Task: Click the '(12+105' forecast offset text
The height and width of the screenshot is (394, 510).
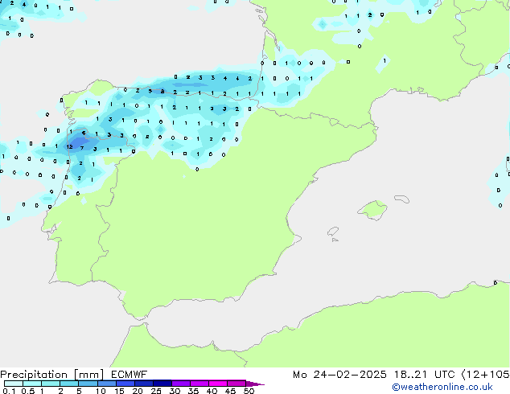Action: pyautogui.click(x=485, y=375)
